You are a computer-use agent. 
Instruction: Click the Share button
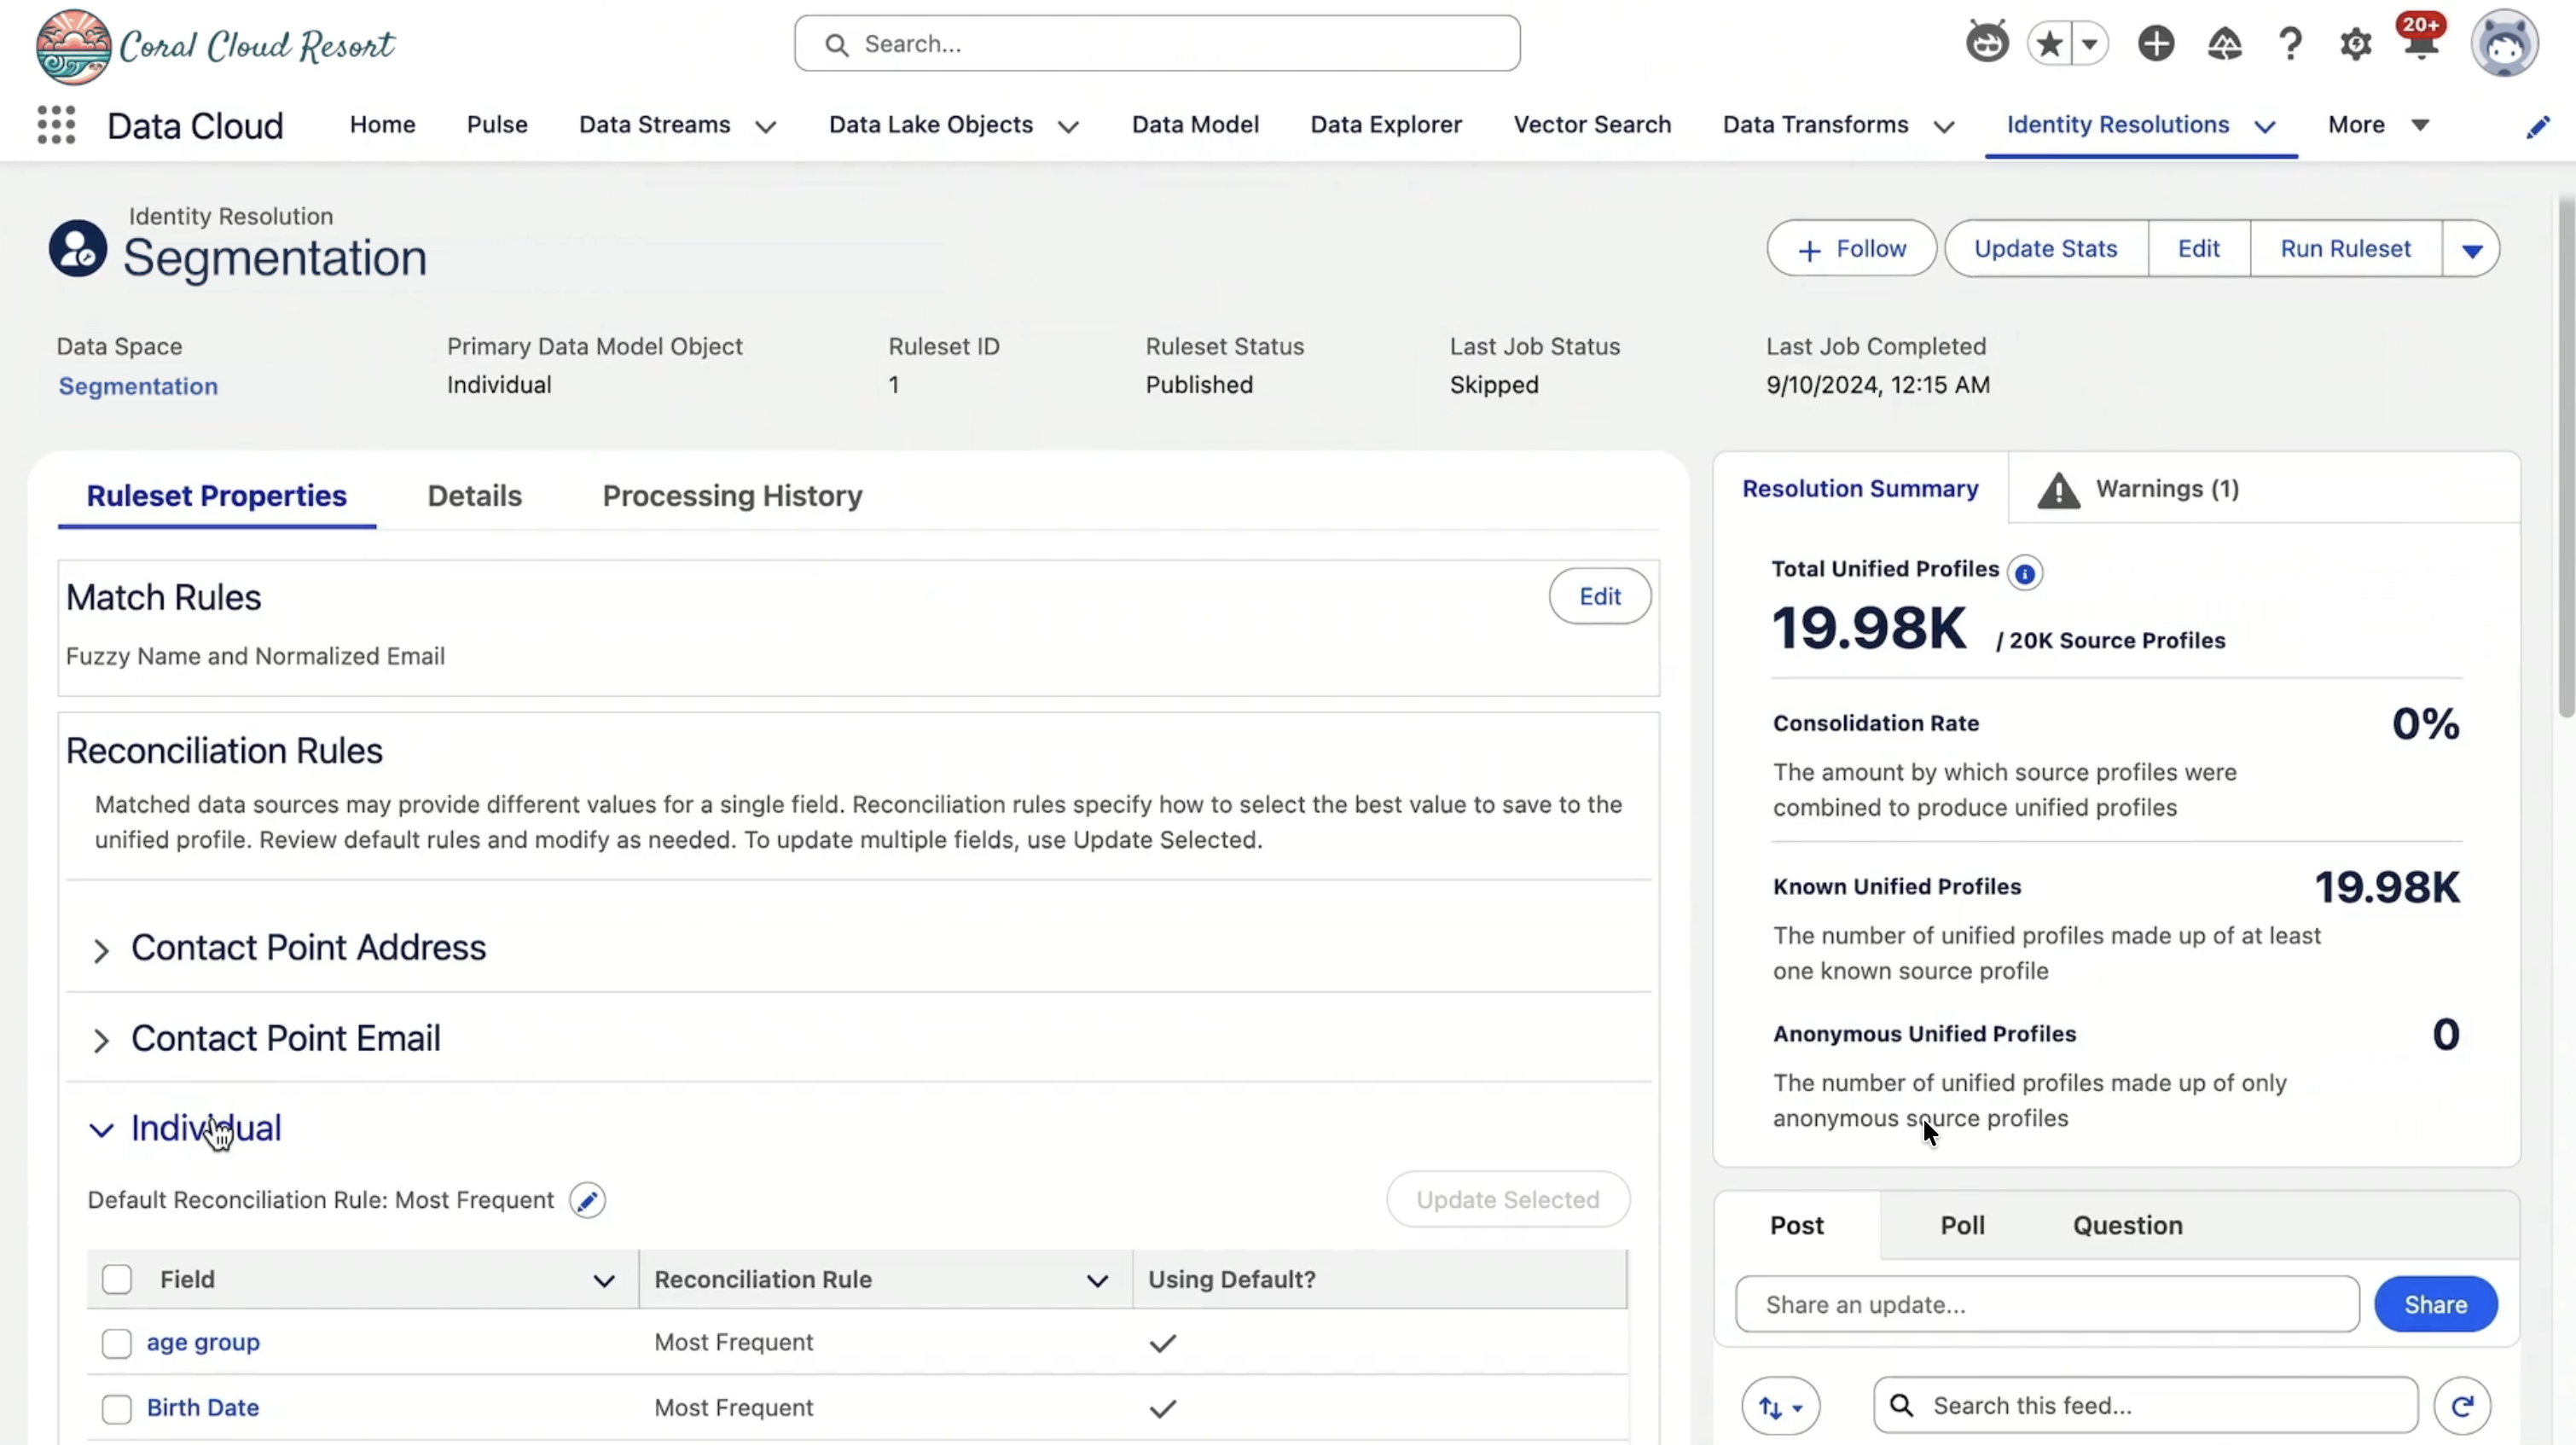coord(2435,1305)
